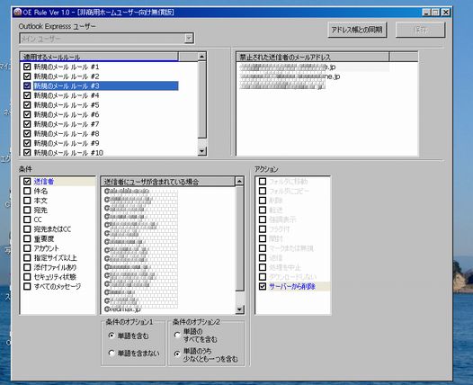Click 禁止された送信者のメールアドレス column header
The height and width of the screenshot is (385, 473).
(x=313, y=57)
